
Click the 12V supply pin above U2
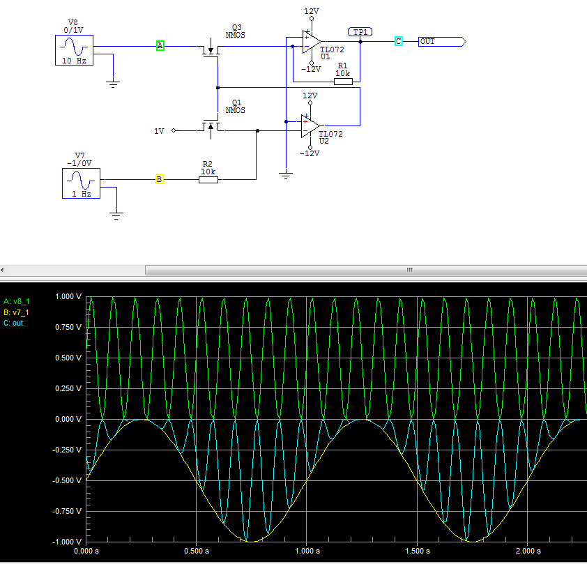(x=310, y=102)
